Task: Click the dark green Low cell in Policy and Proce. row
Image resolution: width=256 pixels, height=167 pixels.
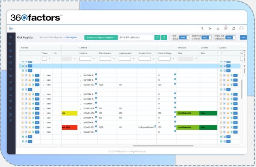Action: pos(208,128)
